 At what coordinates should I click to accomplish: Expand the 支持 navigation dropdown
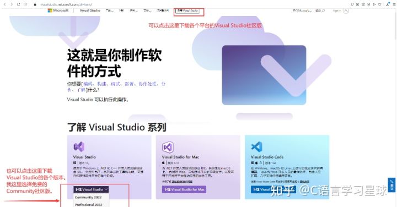(x=147, y=10)
